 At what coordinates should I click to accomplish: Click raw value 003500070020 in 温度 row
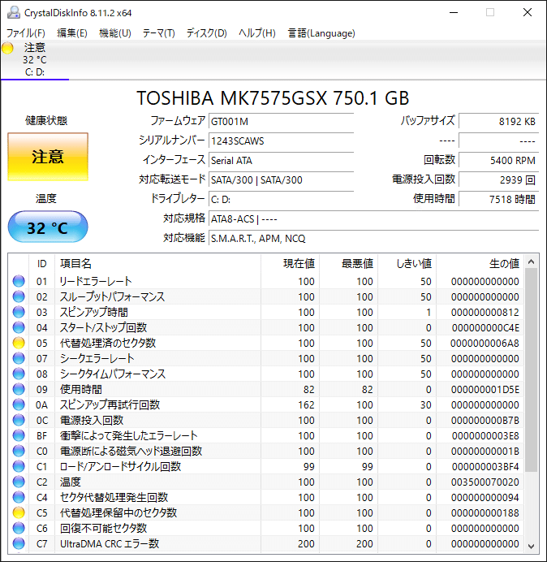click(485, 482)
